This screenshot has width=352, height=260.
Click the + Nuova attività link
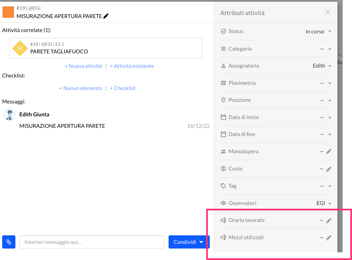(x=83, y=66)
